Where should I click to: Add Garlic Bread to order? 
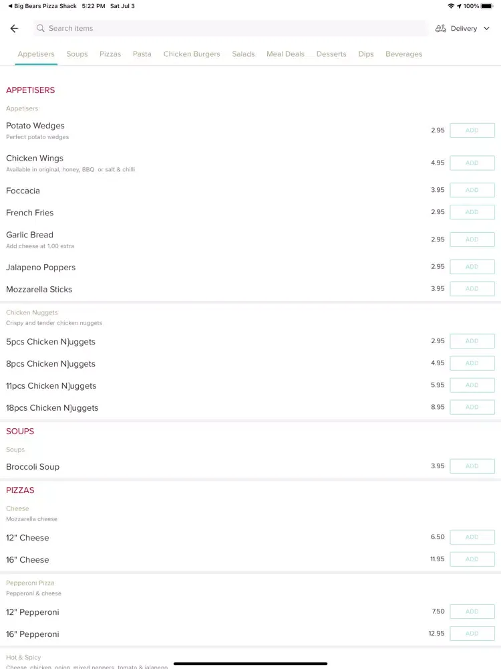(472, 240)
